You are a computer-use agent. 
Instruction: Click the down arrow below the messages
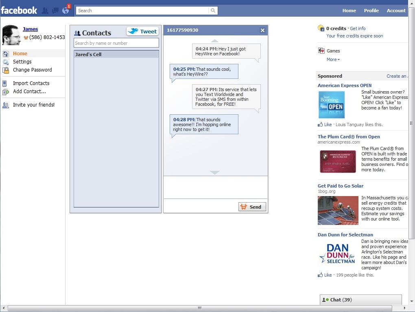215,172
